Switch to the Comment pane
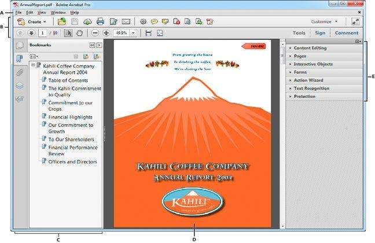375x243 pixels. pyautogui.click(x=347, y=33)
